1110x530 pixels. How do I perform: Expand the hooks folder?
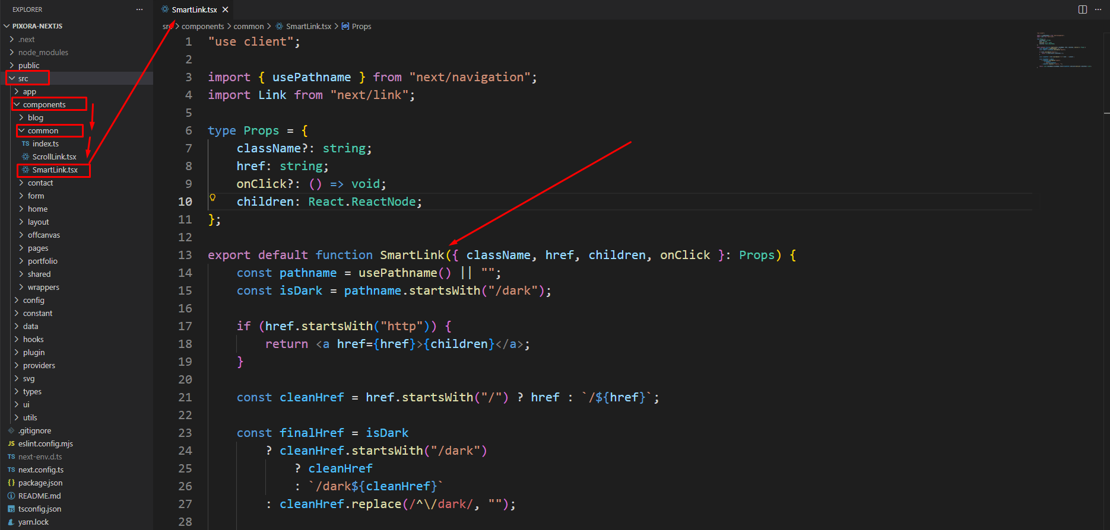tap(17, 339)
